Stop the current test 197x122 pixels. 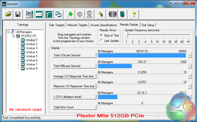click(80, 14)
